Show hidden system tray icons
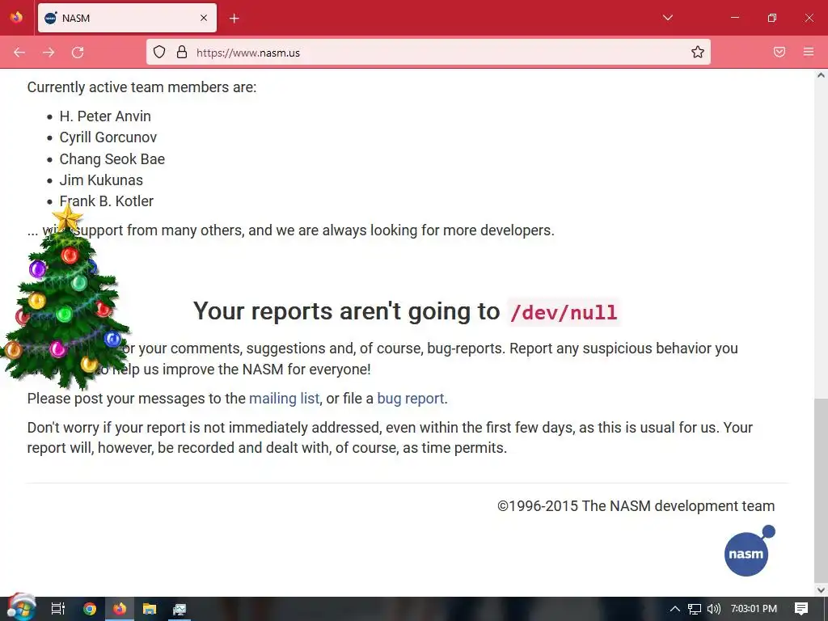The width and height of the screenshot is (828, 621). (674, 609)
